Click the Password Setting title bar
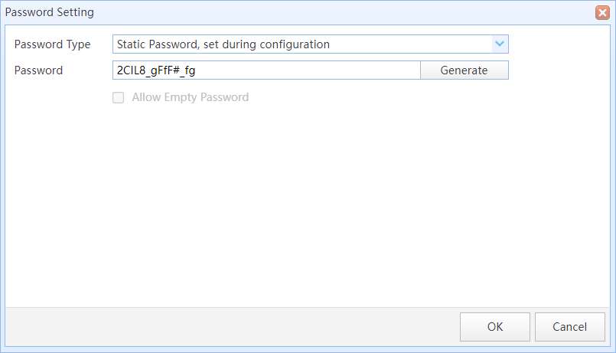The height and width of the screenshot is (353, 616). pyautogui.click(x=298, y=12)
